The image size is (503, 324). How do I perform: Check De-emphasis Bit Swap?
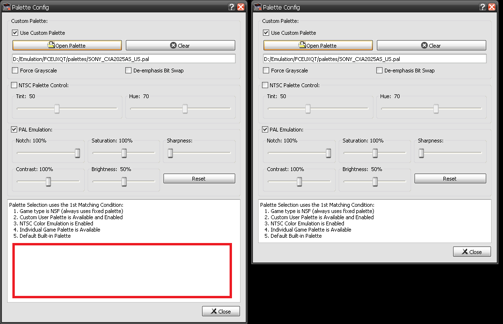pyautogui.click(x=128, y=70)
